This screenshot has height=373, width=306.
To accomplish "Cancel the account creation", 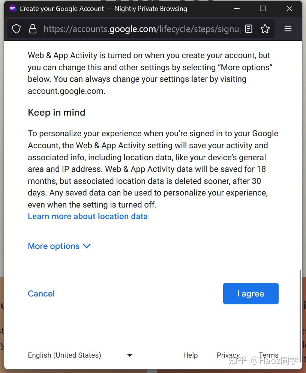I will tap(41, 293).
